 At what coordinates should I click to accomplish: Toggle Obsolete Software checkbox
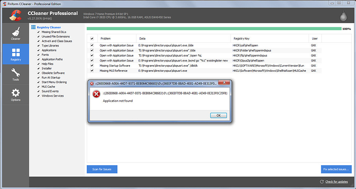click(38, 73)
